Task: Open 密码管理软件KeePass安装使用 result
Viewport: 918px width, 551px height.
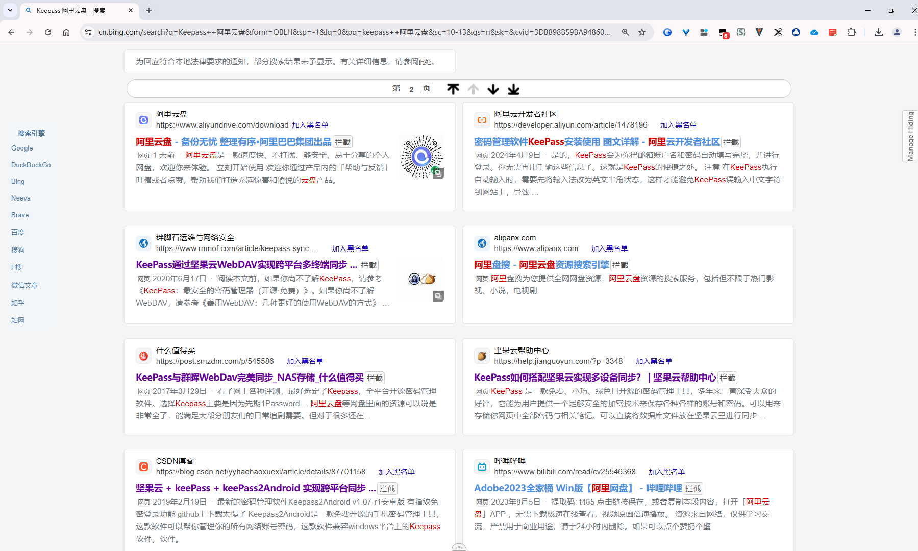Action: click(597, 142)
